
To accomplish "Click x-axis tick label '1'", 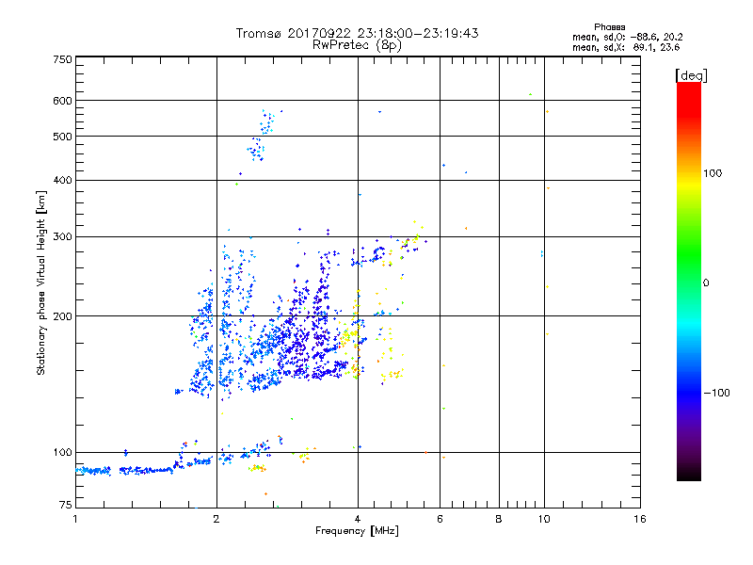I will tap(75, 519).
